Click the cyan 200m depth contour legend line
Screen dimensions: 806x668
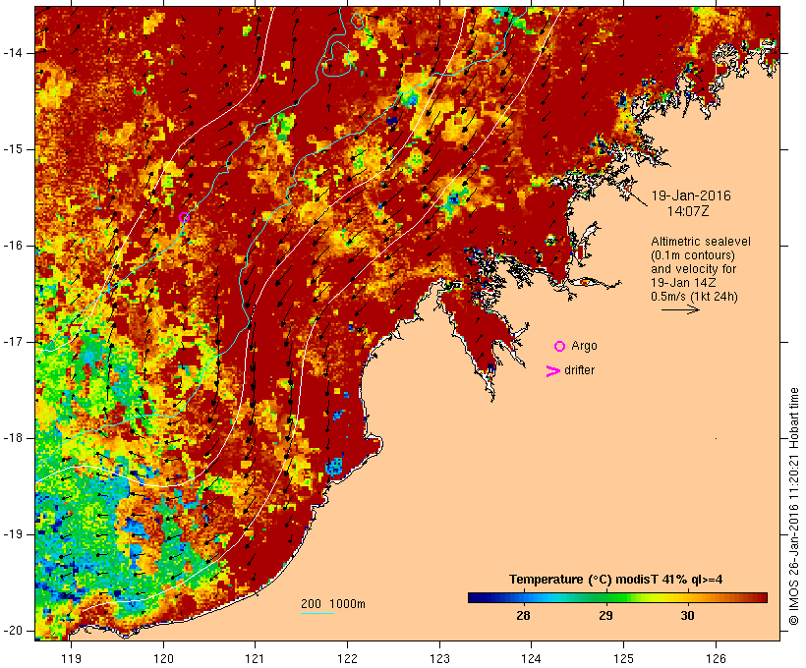pyautogui.click(x=317, y=614)
